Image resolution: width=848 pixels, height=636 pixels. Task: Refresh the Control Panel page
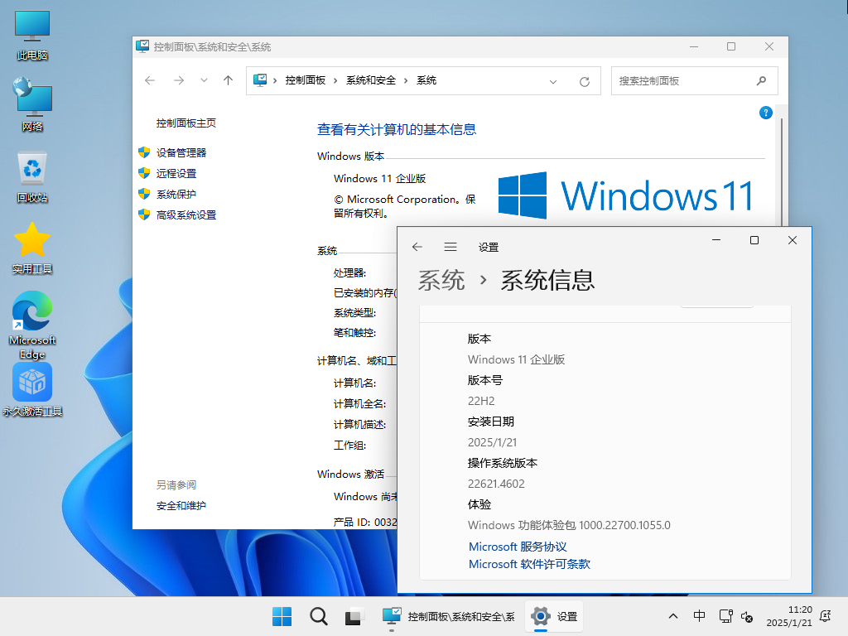pyautogui.click(x=585, y=82)
